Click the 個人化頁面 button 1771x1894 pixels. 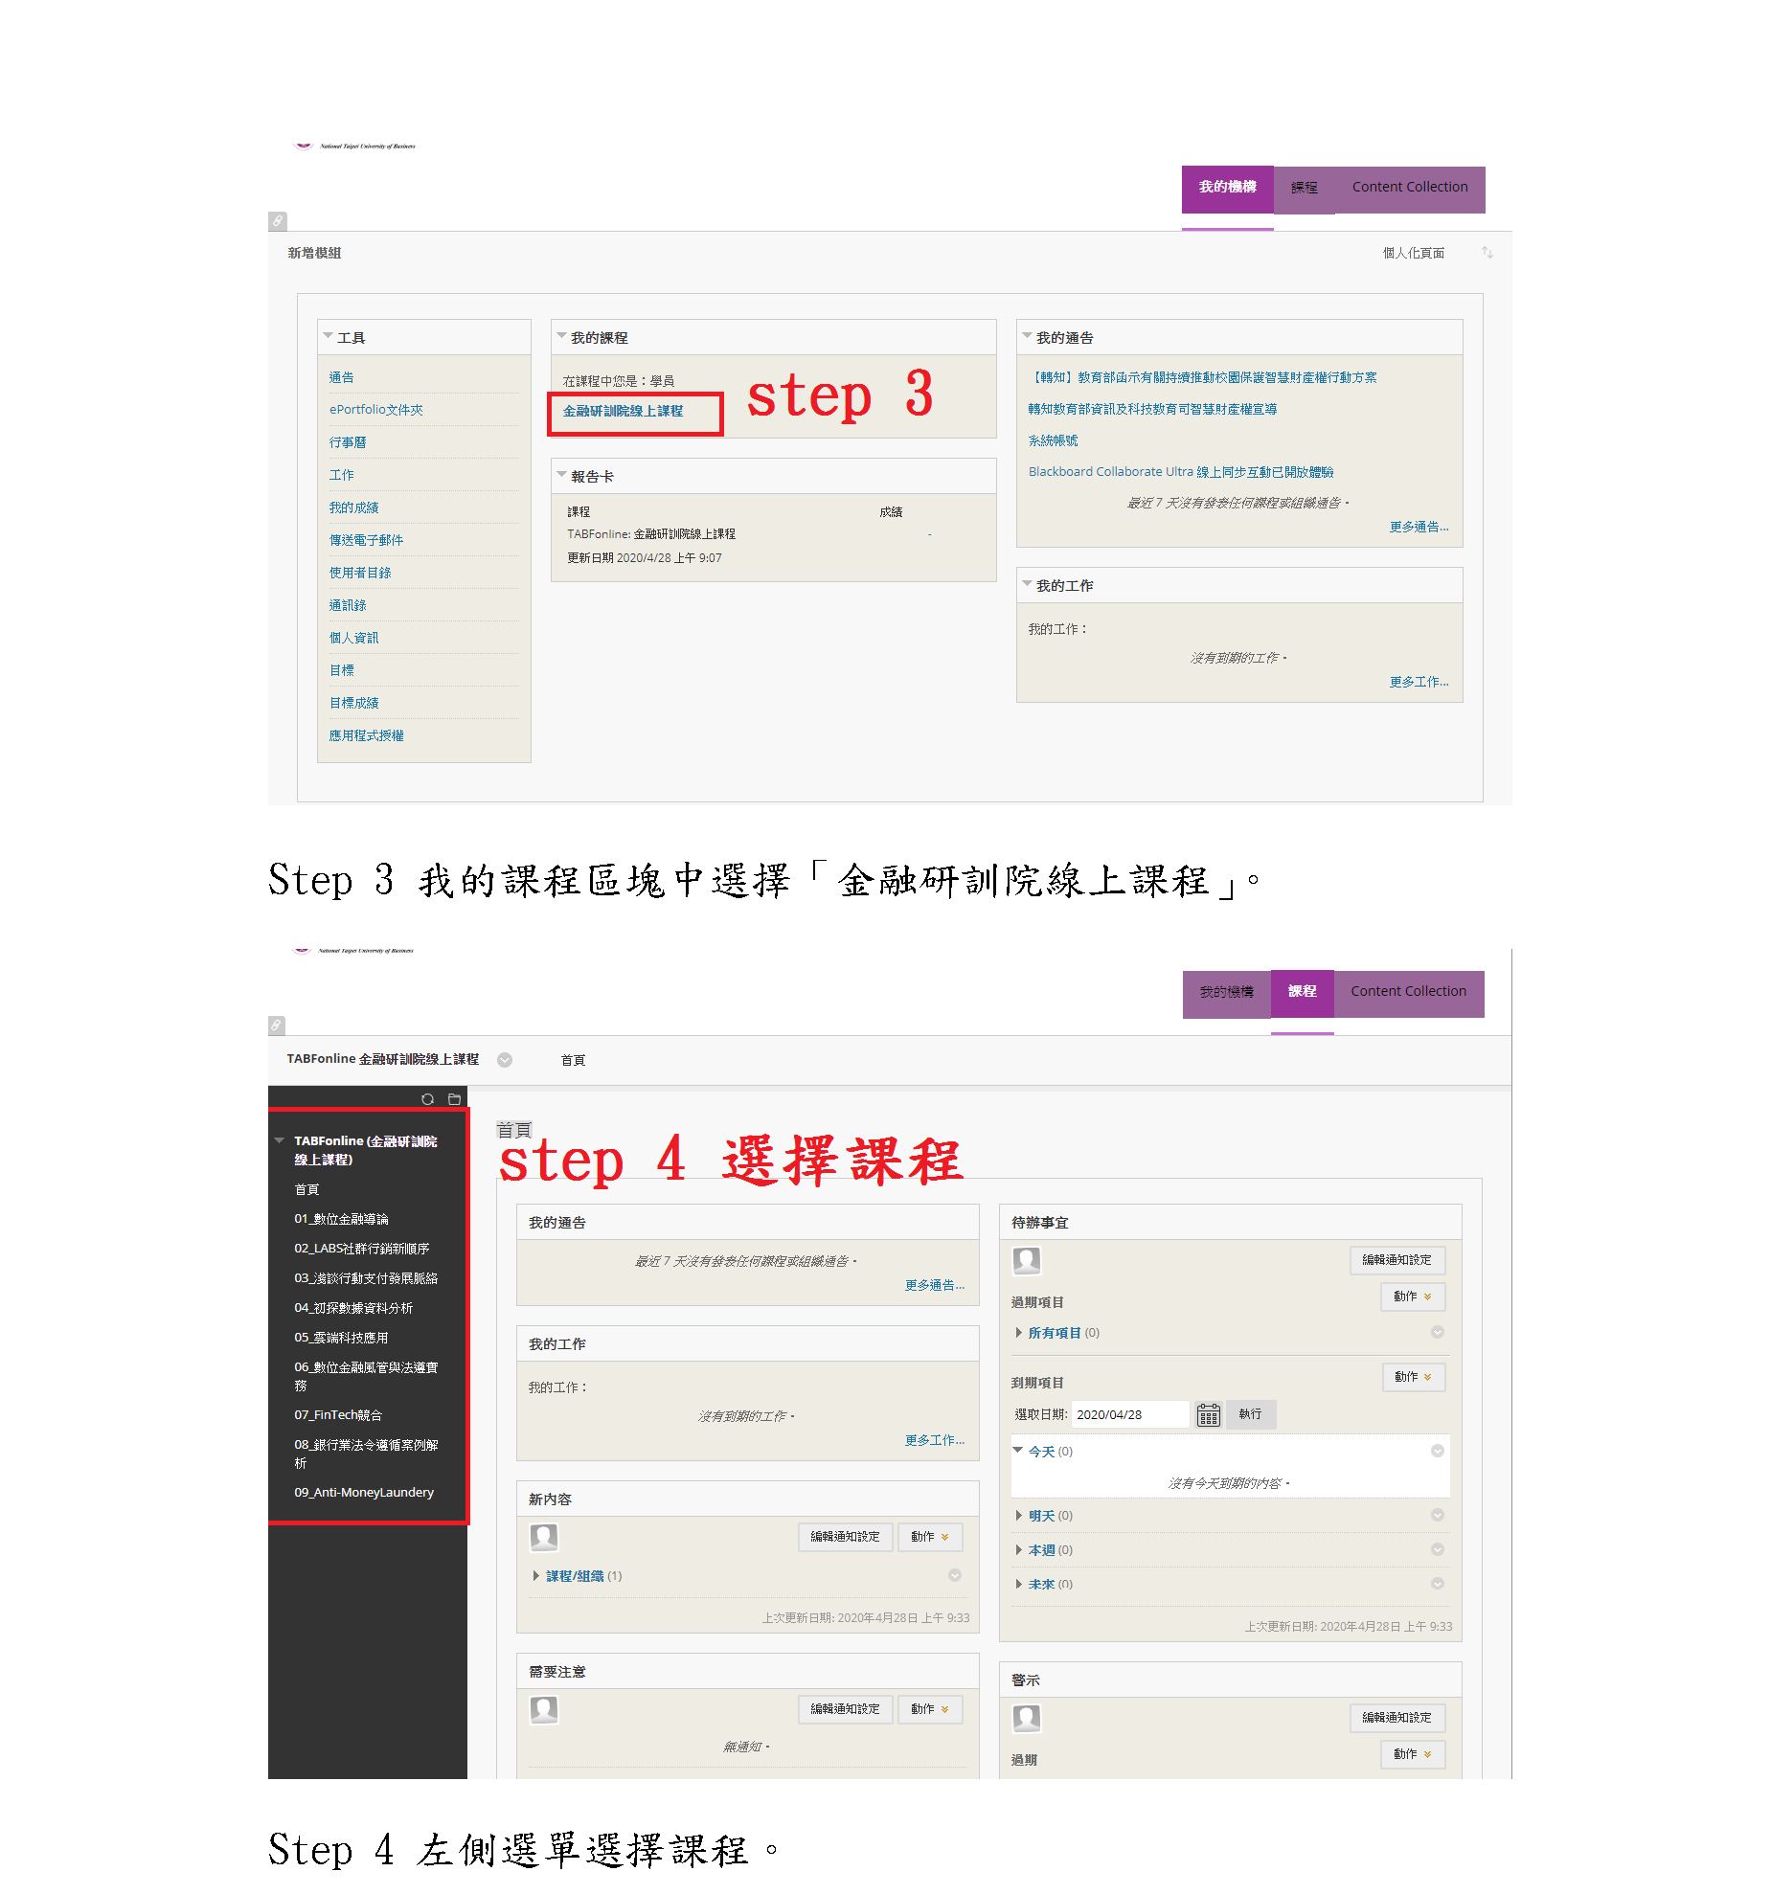[x=1413, y=253]
